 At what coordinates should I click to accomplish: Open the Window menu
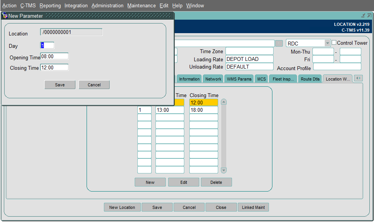point(195,5)
